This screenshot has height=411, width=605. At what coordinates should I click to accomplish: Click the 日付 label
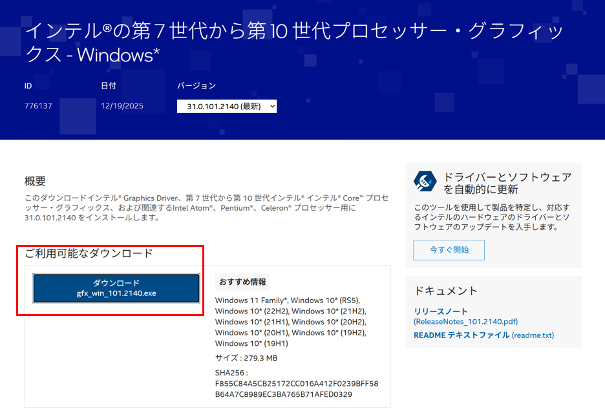tap(109, 86)
